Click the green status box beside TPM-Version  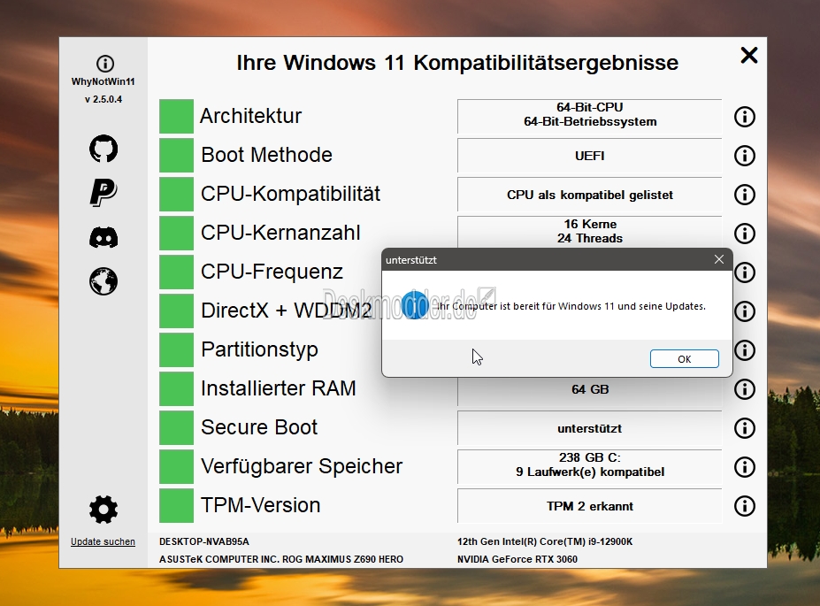[x=176, y=506]
